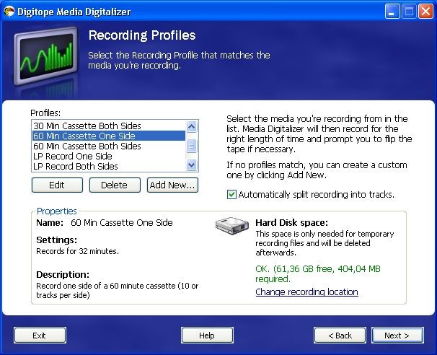Close the Media Digitalizer window

(425, 12)
